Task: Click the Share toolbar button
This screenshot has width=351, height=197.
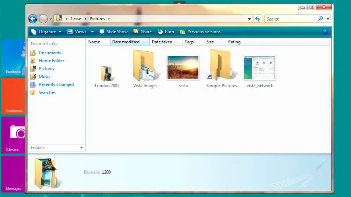Action: pos(143,32)
